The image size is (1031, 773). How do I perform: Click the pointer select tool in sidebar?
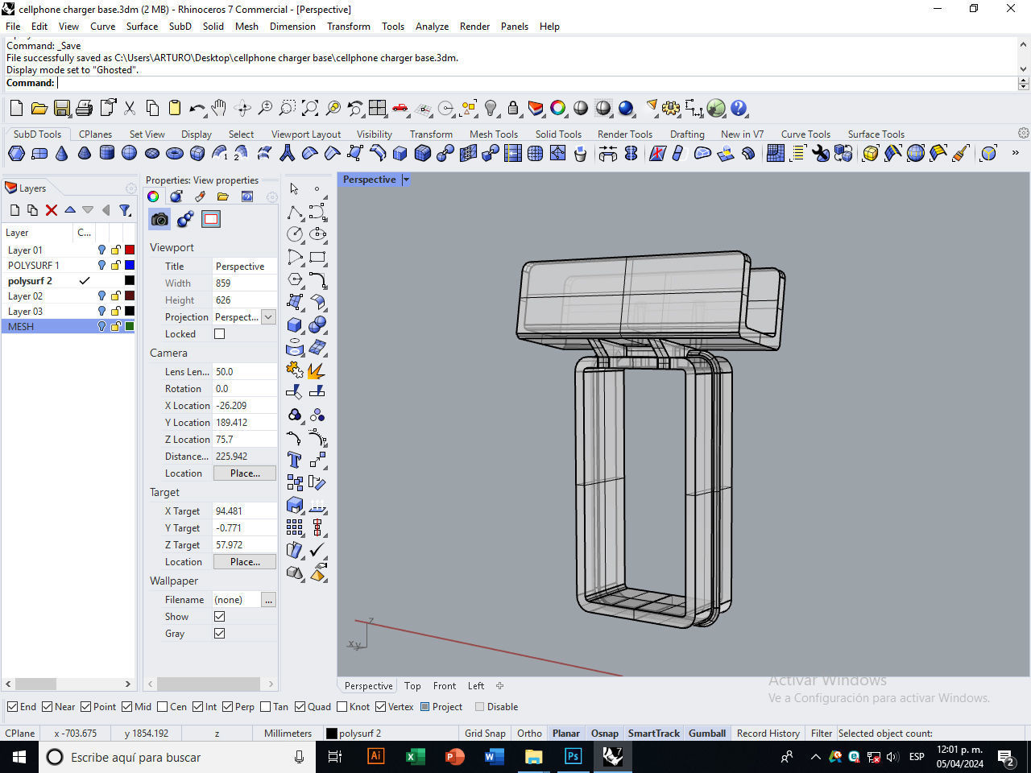[x=294, y=189]
